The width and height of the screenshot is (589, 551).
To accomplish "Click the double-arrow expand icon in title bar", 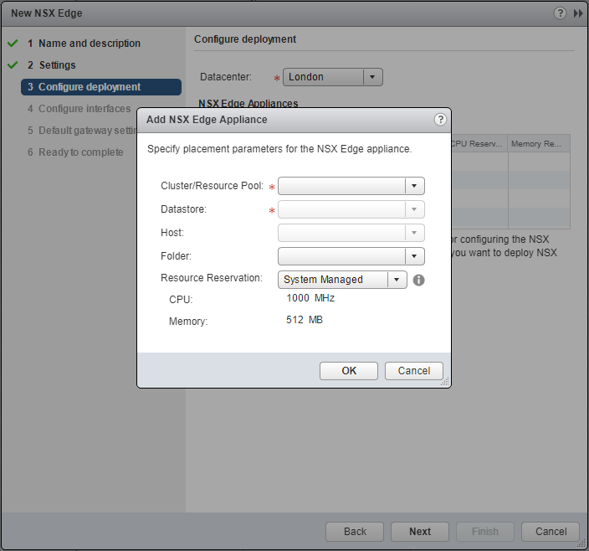I will [577, 13].
